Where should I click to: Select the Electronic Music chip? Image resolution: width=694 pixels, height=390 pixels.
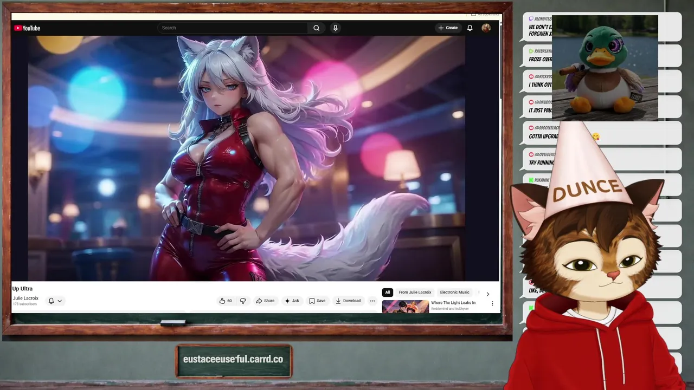(454, 292)
